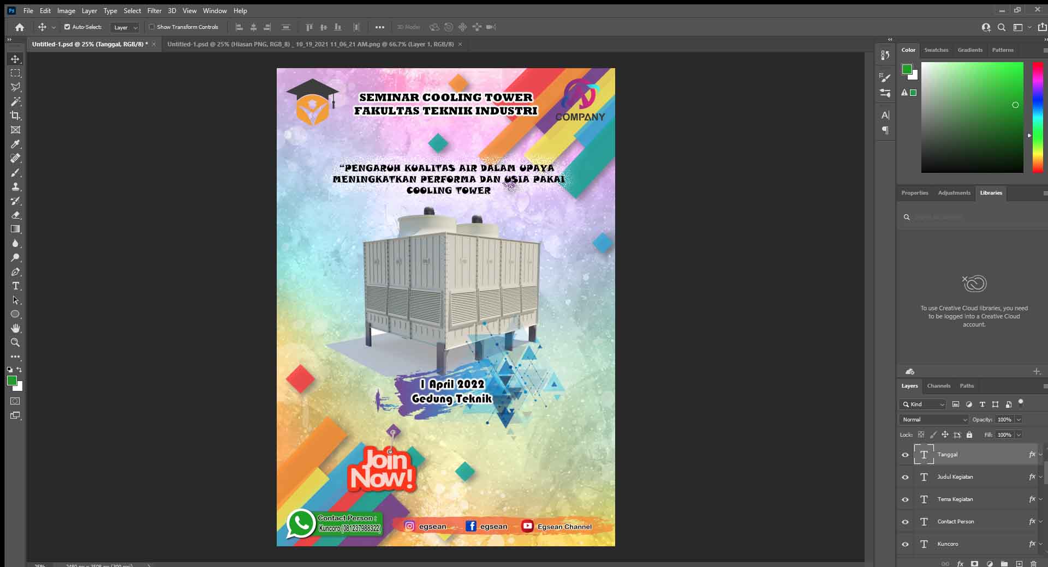Select the Hand tool
Viewport: 1048px width, 567px height.
[x=15, y=328]
